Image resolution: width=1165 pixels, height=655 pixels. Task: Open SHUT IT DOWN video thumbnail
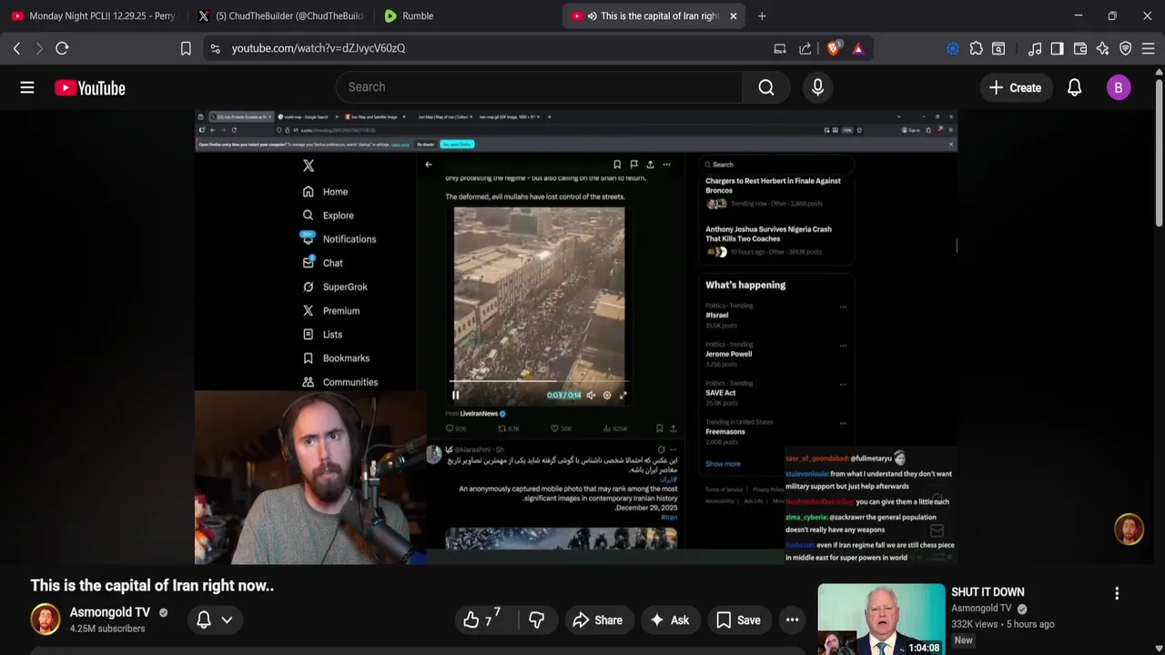coord(881,620)
